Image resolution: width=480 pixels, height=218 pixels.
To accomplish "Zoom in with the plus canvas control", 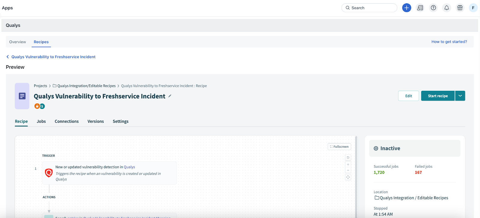I will [348, 164].
